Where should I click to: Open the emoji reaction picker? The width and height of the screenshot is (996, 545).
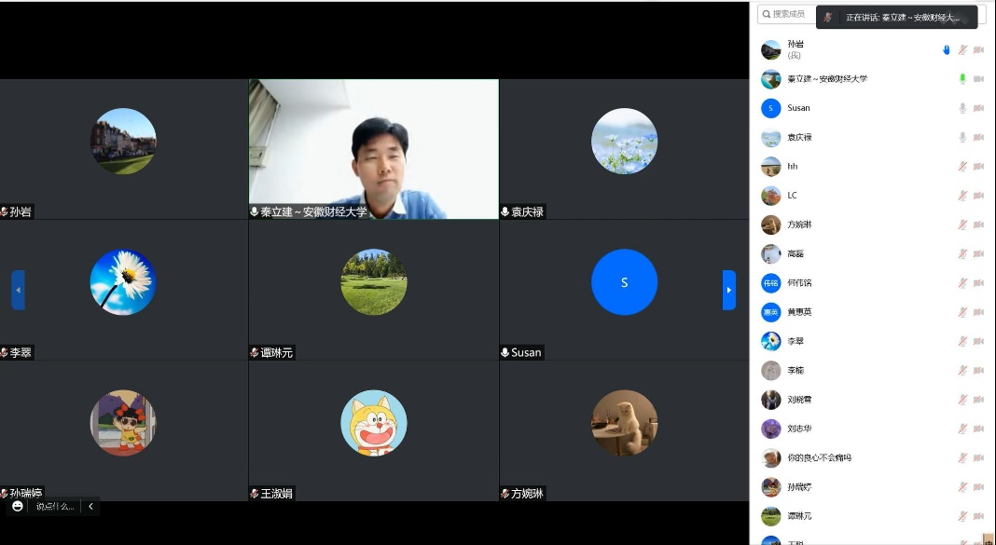point(17,506)
